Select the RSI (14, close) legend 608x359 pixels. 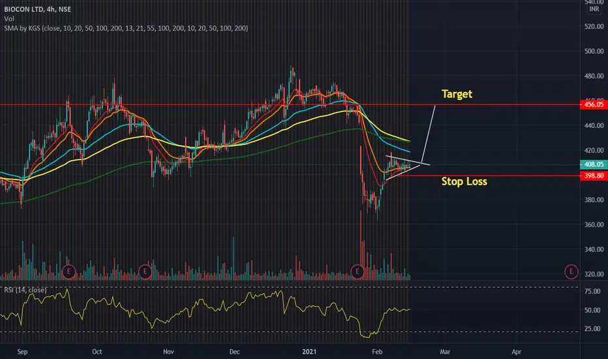pyautogui.click(x=25, y=290)
